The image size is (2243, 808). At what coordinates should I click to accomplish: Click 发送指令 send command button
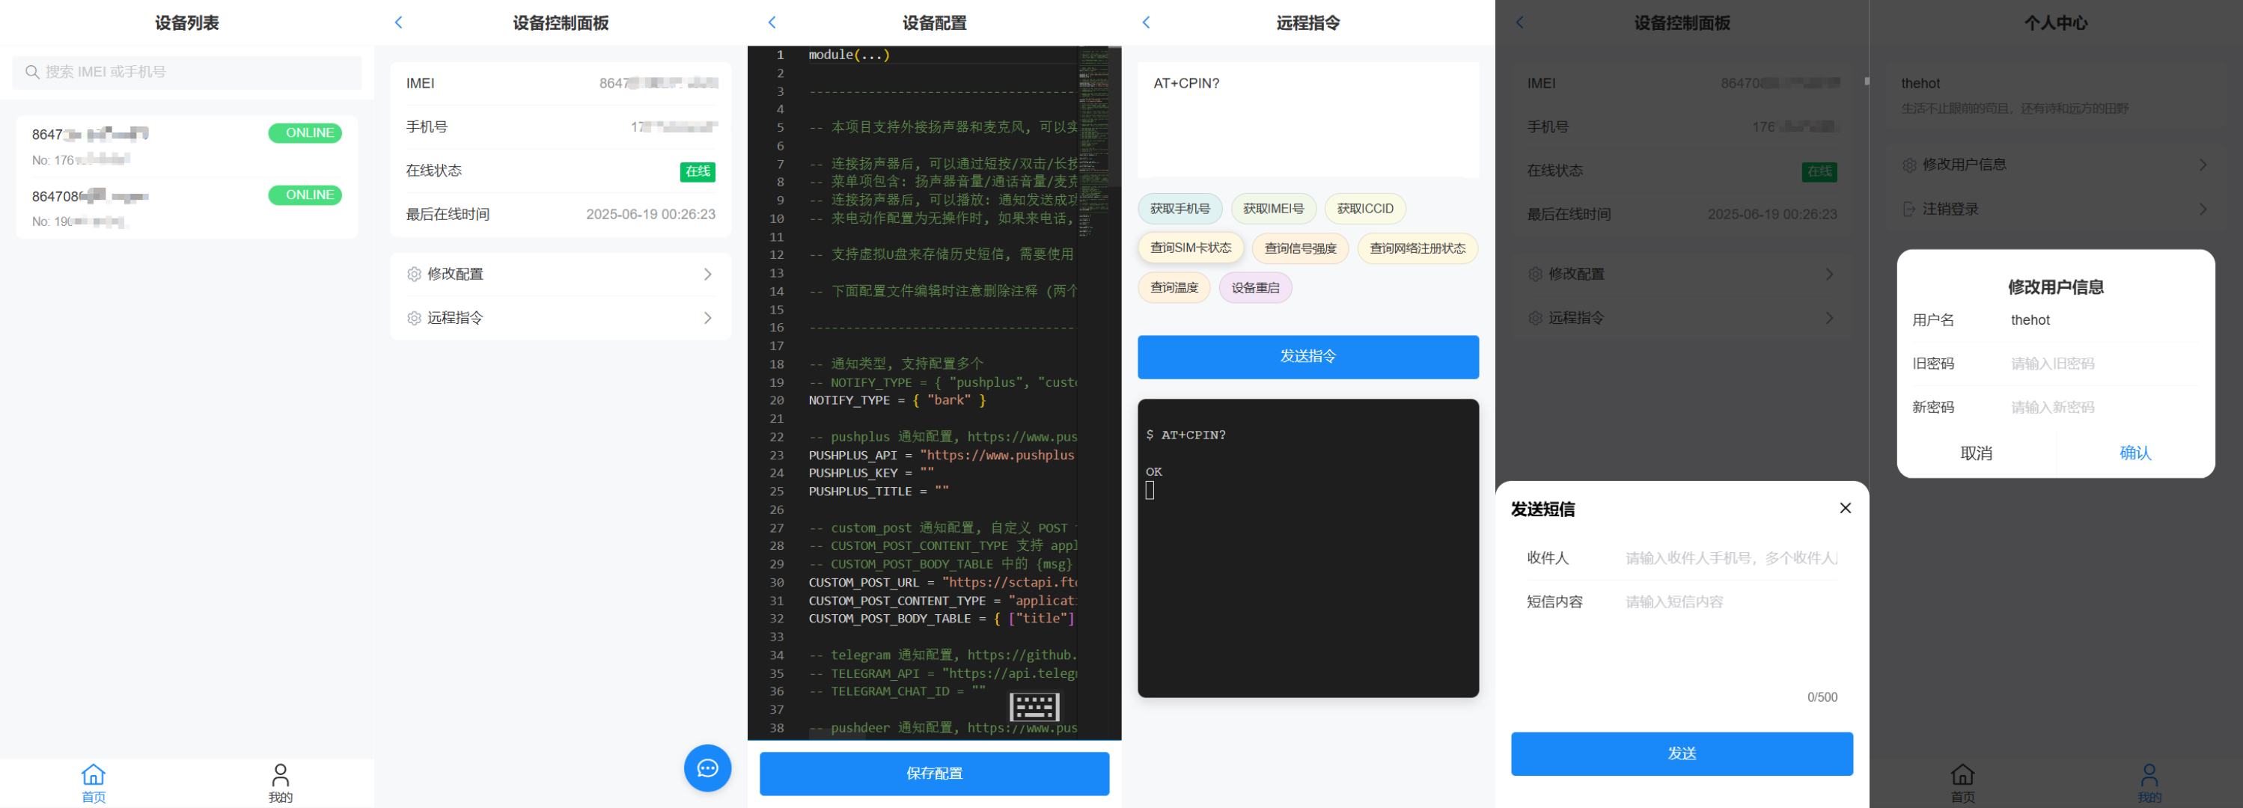(1307, 357)
